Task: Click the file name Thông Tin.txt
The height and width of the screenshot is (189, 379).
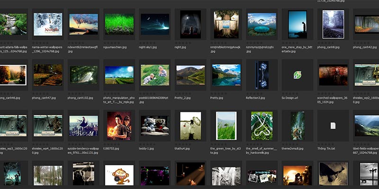Action: click(x=326, y=148)
